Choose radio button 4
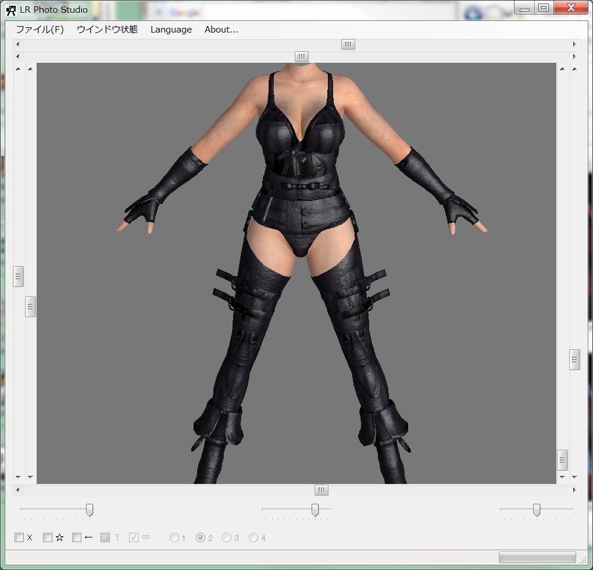The image size is (593, 570). pyautogui.click(x=253, y=537)
